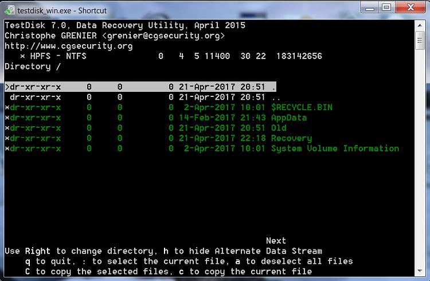The image size is (430, 281).
Task: Select the $RECYCLE.BIN directory row
Action: coord(169,107)
